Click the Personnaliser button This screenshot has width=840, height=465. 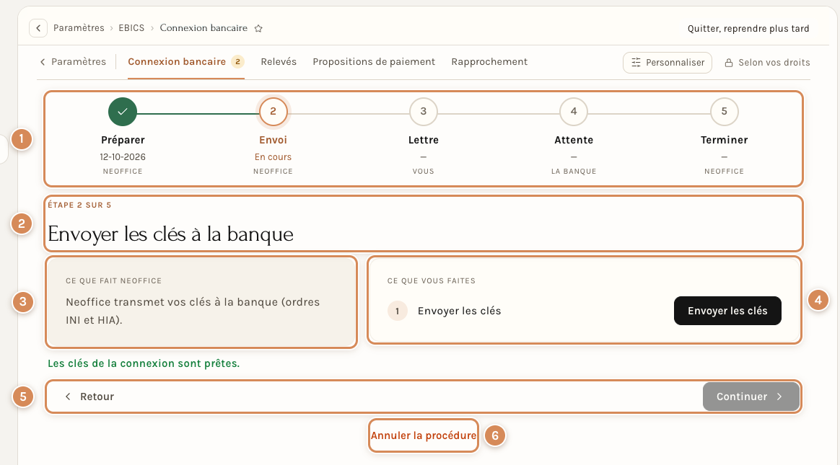pos(668,63)
